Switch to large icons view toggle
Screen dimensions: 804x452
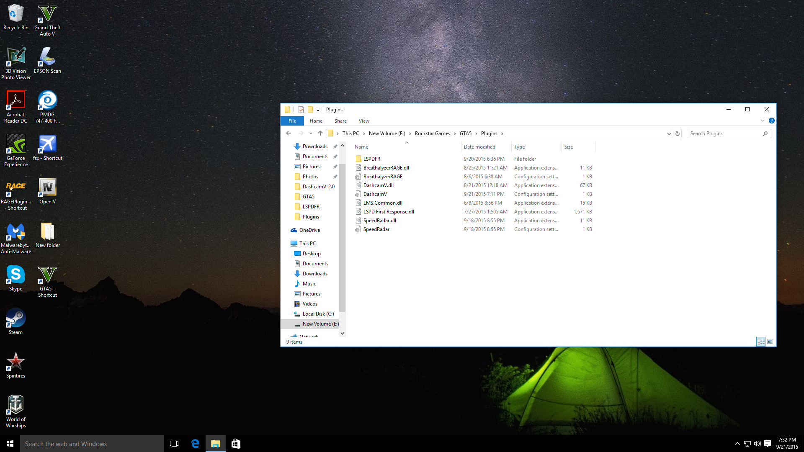(x=770, y=342)
